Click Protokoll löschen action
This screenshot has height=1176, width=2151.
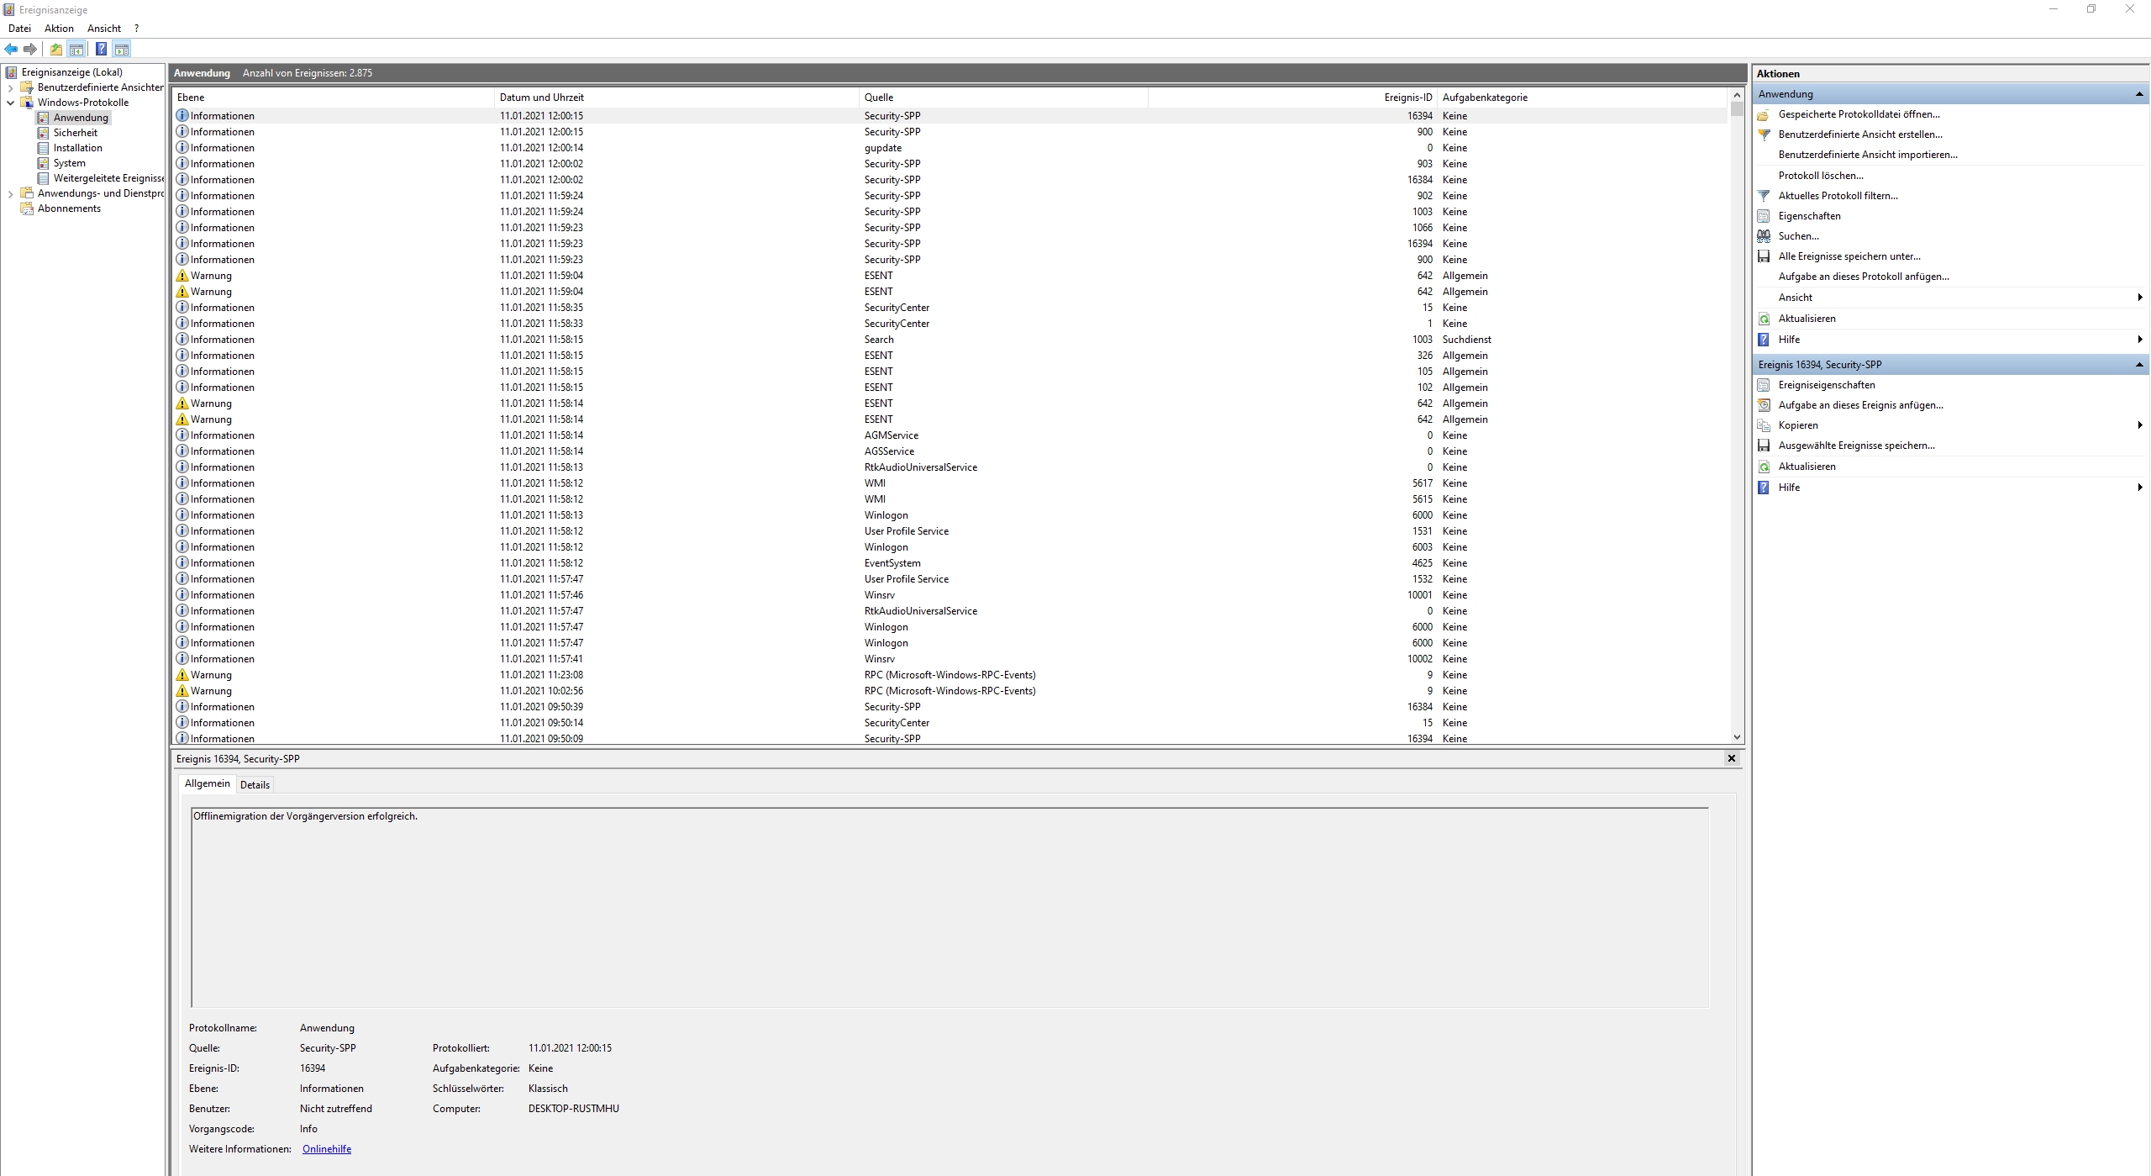[1821, 176]
